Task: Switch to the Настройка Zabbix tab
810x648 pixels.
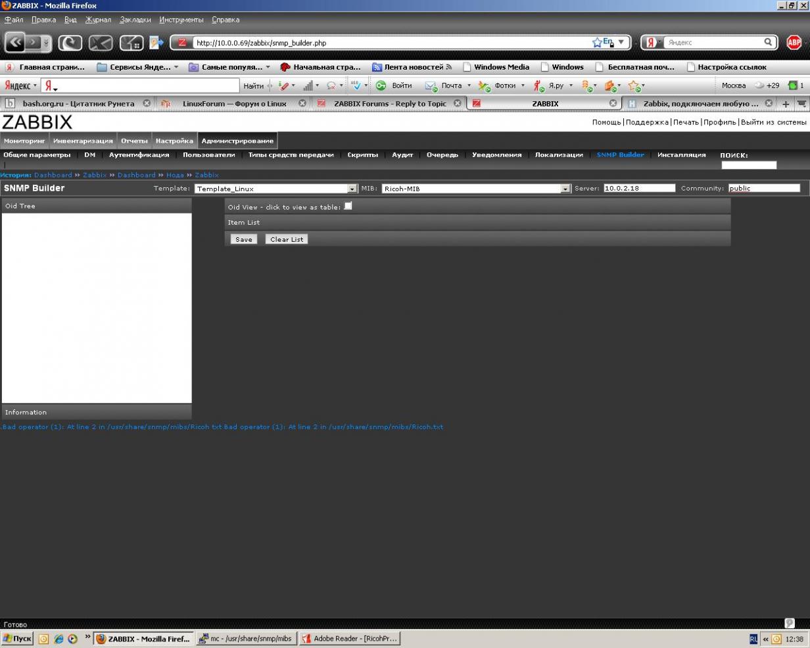Action: click(174, 141)
